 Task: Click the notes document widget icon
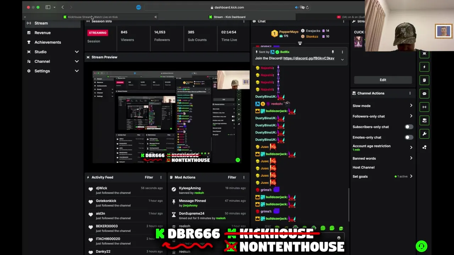(x=424, y=80)
